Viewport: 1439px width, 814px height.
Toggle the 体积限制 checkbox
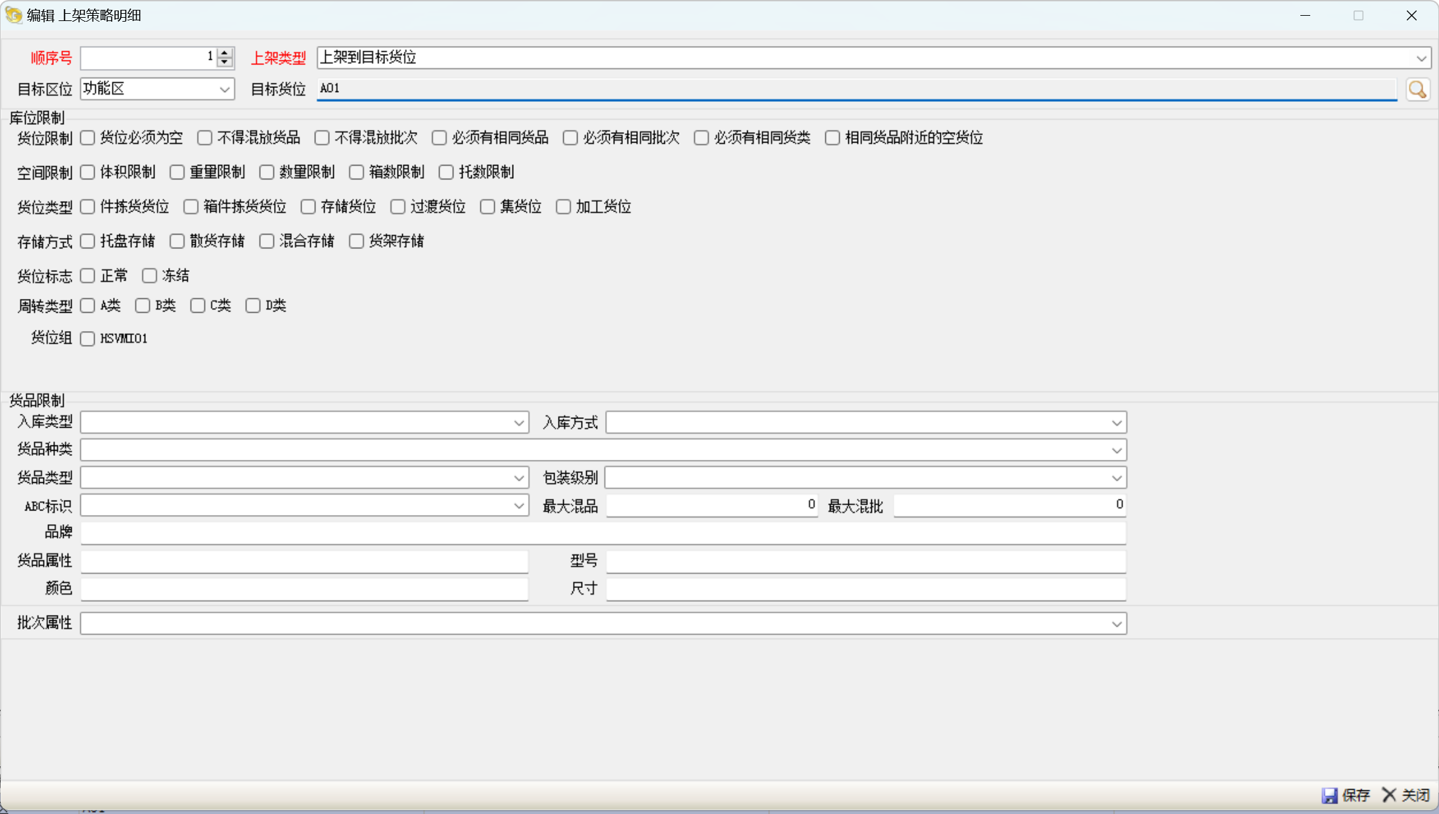tap(87, 172)
